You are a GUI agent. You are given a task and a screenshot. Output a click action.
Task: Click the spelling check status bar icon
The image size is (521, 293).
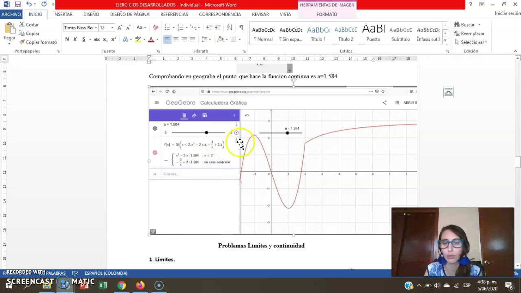[75, 273]
